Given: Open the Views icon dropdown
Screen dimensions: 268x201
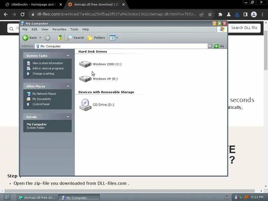Looking at the screenshot, I should click(114, 38).
